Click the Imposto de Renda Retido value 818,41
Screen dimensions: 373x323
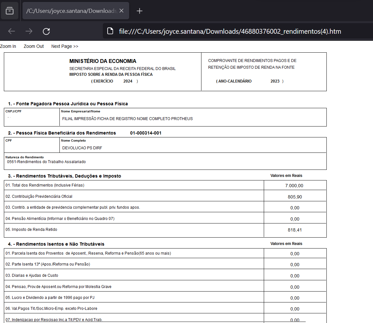pyautogui.click(x=294, y=229)
